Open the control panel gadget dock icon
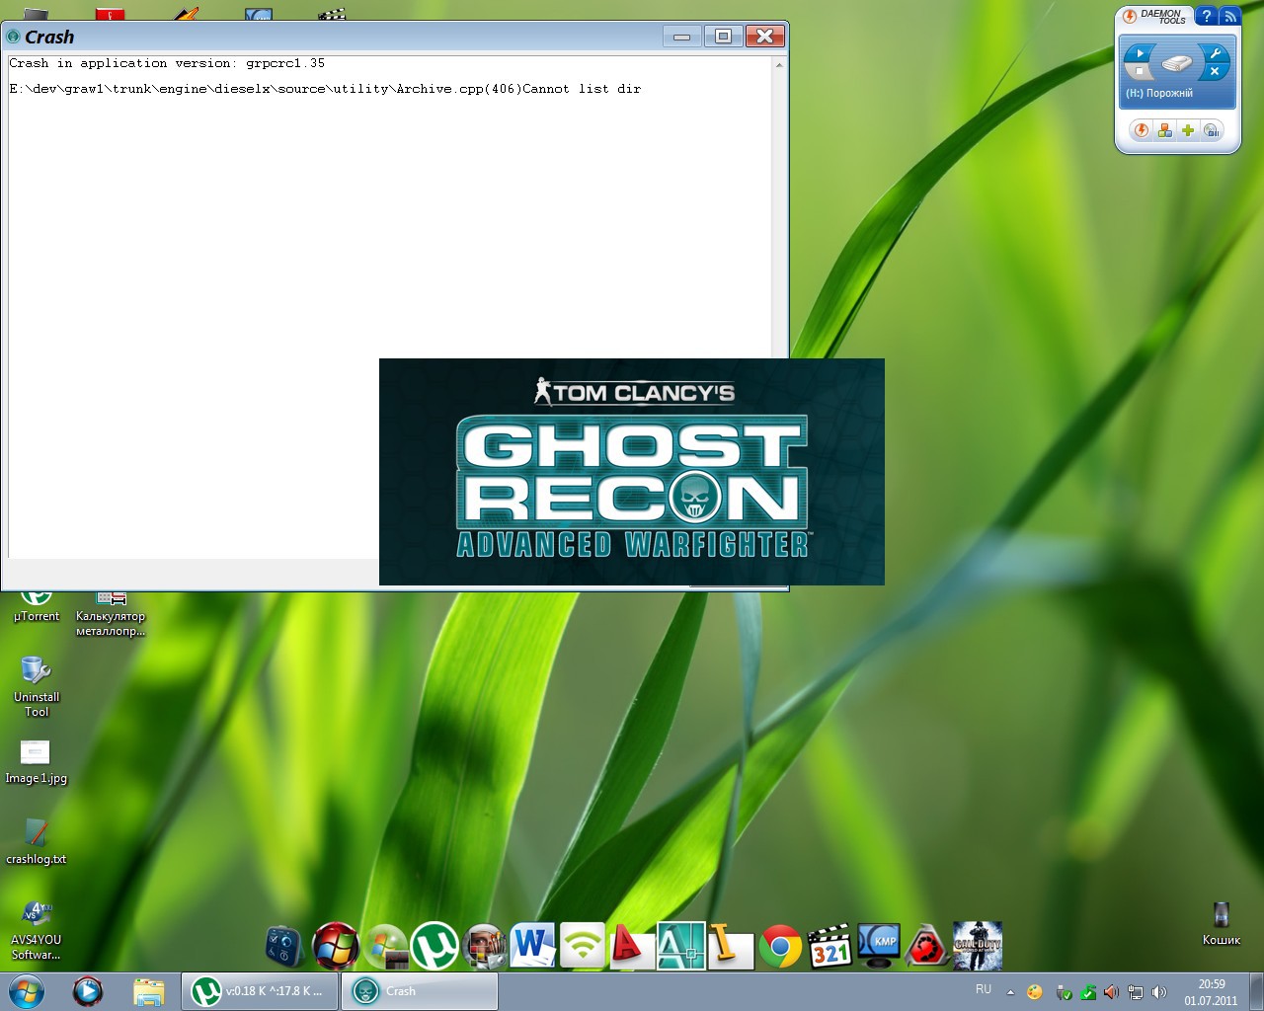The image size is (1264, 1011). (x=285, y=946)
